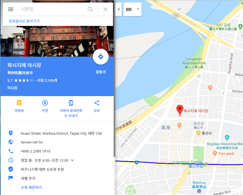Open the hamburger main menu
The height and width of the screenshot is (195, 243).
[11, 9]
